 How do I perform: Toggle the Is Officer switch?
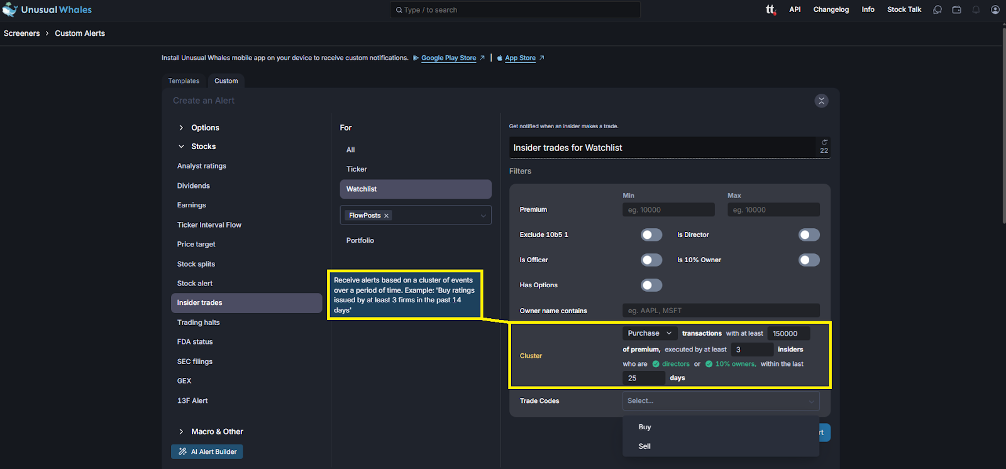tap(651, 260)
